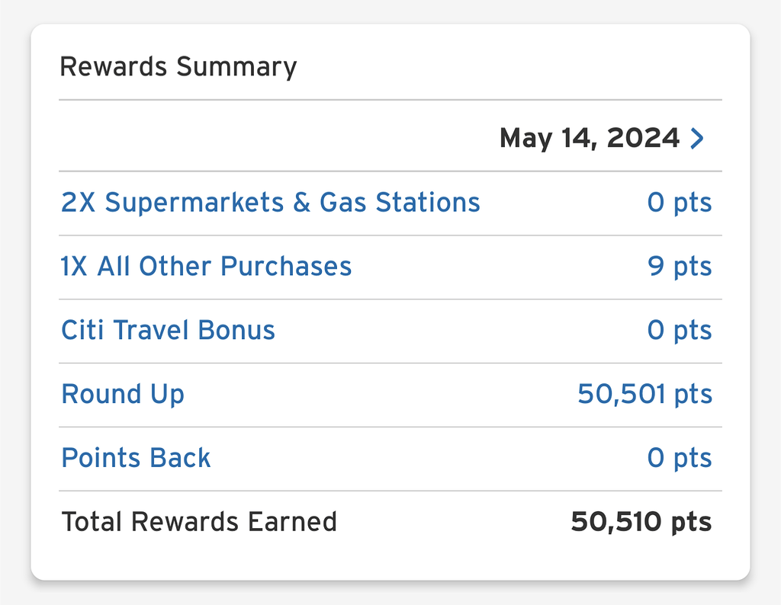This screenshot has width=781, height=605.
Task: Click the 1X All Other Purchases link
Action: tap(206, 267)
